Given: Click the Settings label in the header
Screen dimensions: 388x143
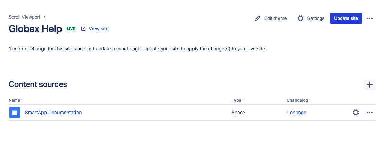Looking at the screenshot, I should pos(316,18).
